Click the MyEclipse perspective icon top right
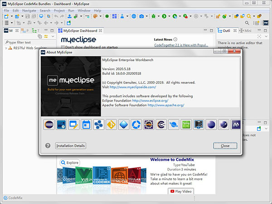Image resolution: width=272 pixels, height=204 pixels. (266, 23)
